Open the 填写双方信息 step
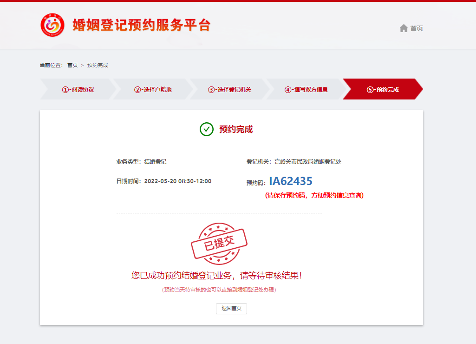 [x=306, y=89]
